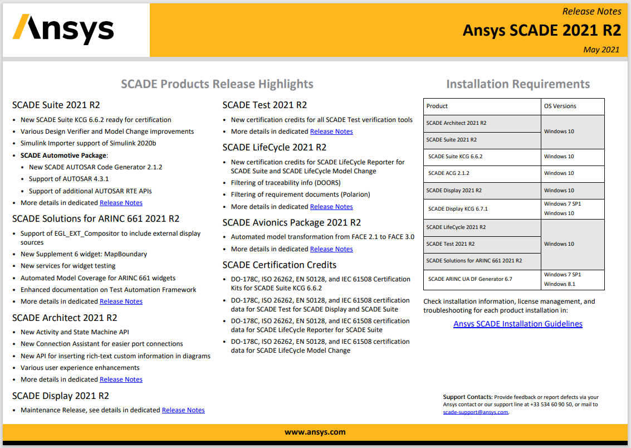
Task: Open Release Notes link under SCADE Suite 2021 R2
Action: click(x=121, y=203)
